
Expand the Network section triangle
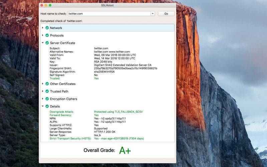(x=43, y=28)
